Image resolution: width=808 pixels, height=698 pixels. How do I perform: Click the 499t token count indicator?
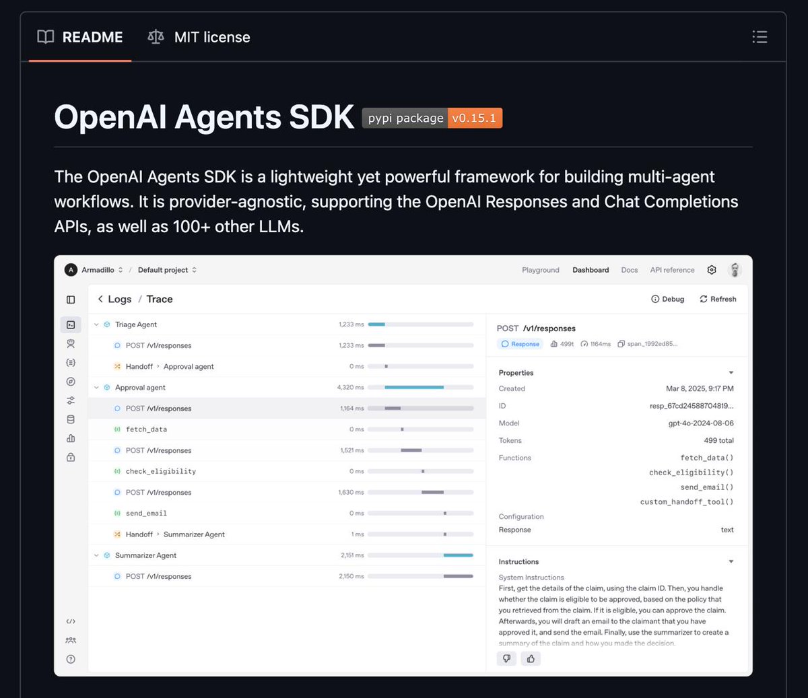tap(562, 344)
